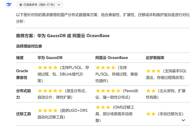The width and height of the screenshot is (195, 127).
Task: Click first star in GaussDB migration tools rating
Action: [x=40, y=110]
